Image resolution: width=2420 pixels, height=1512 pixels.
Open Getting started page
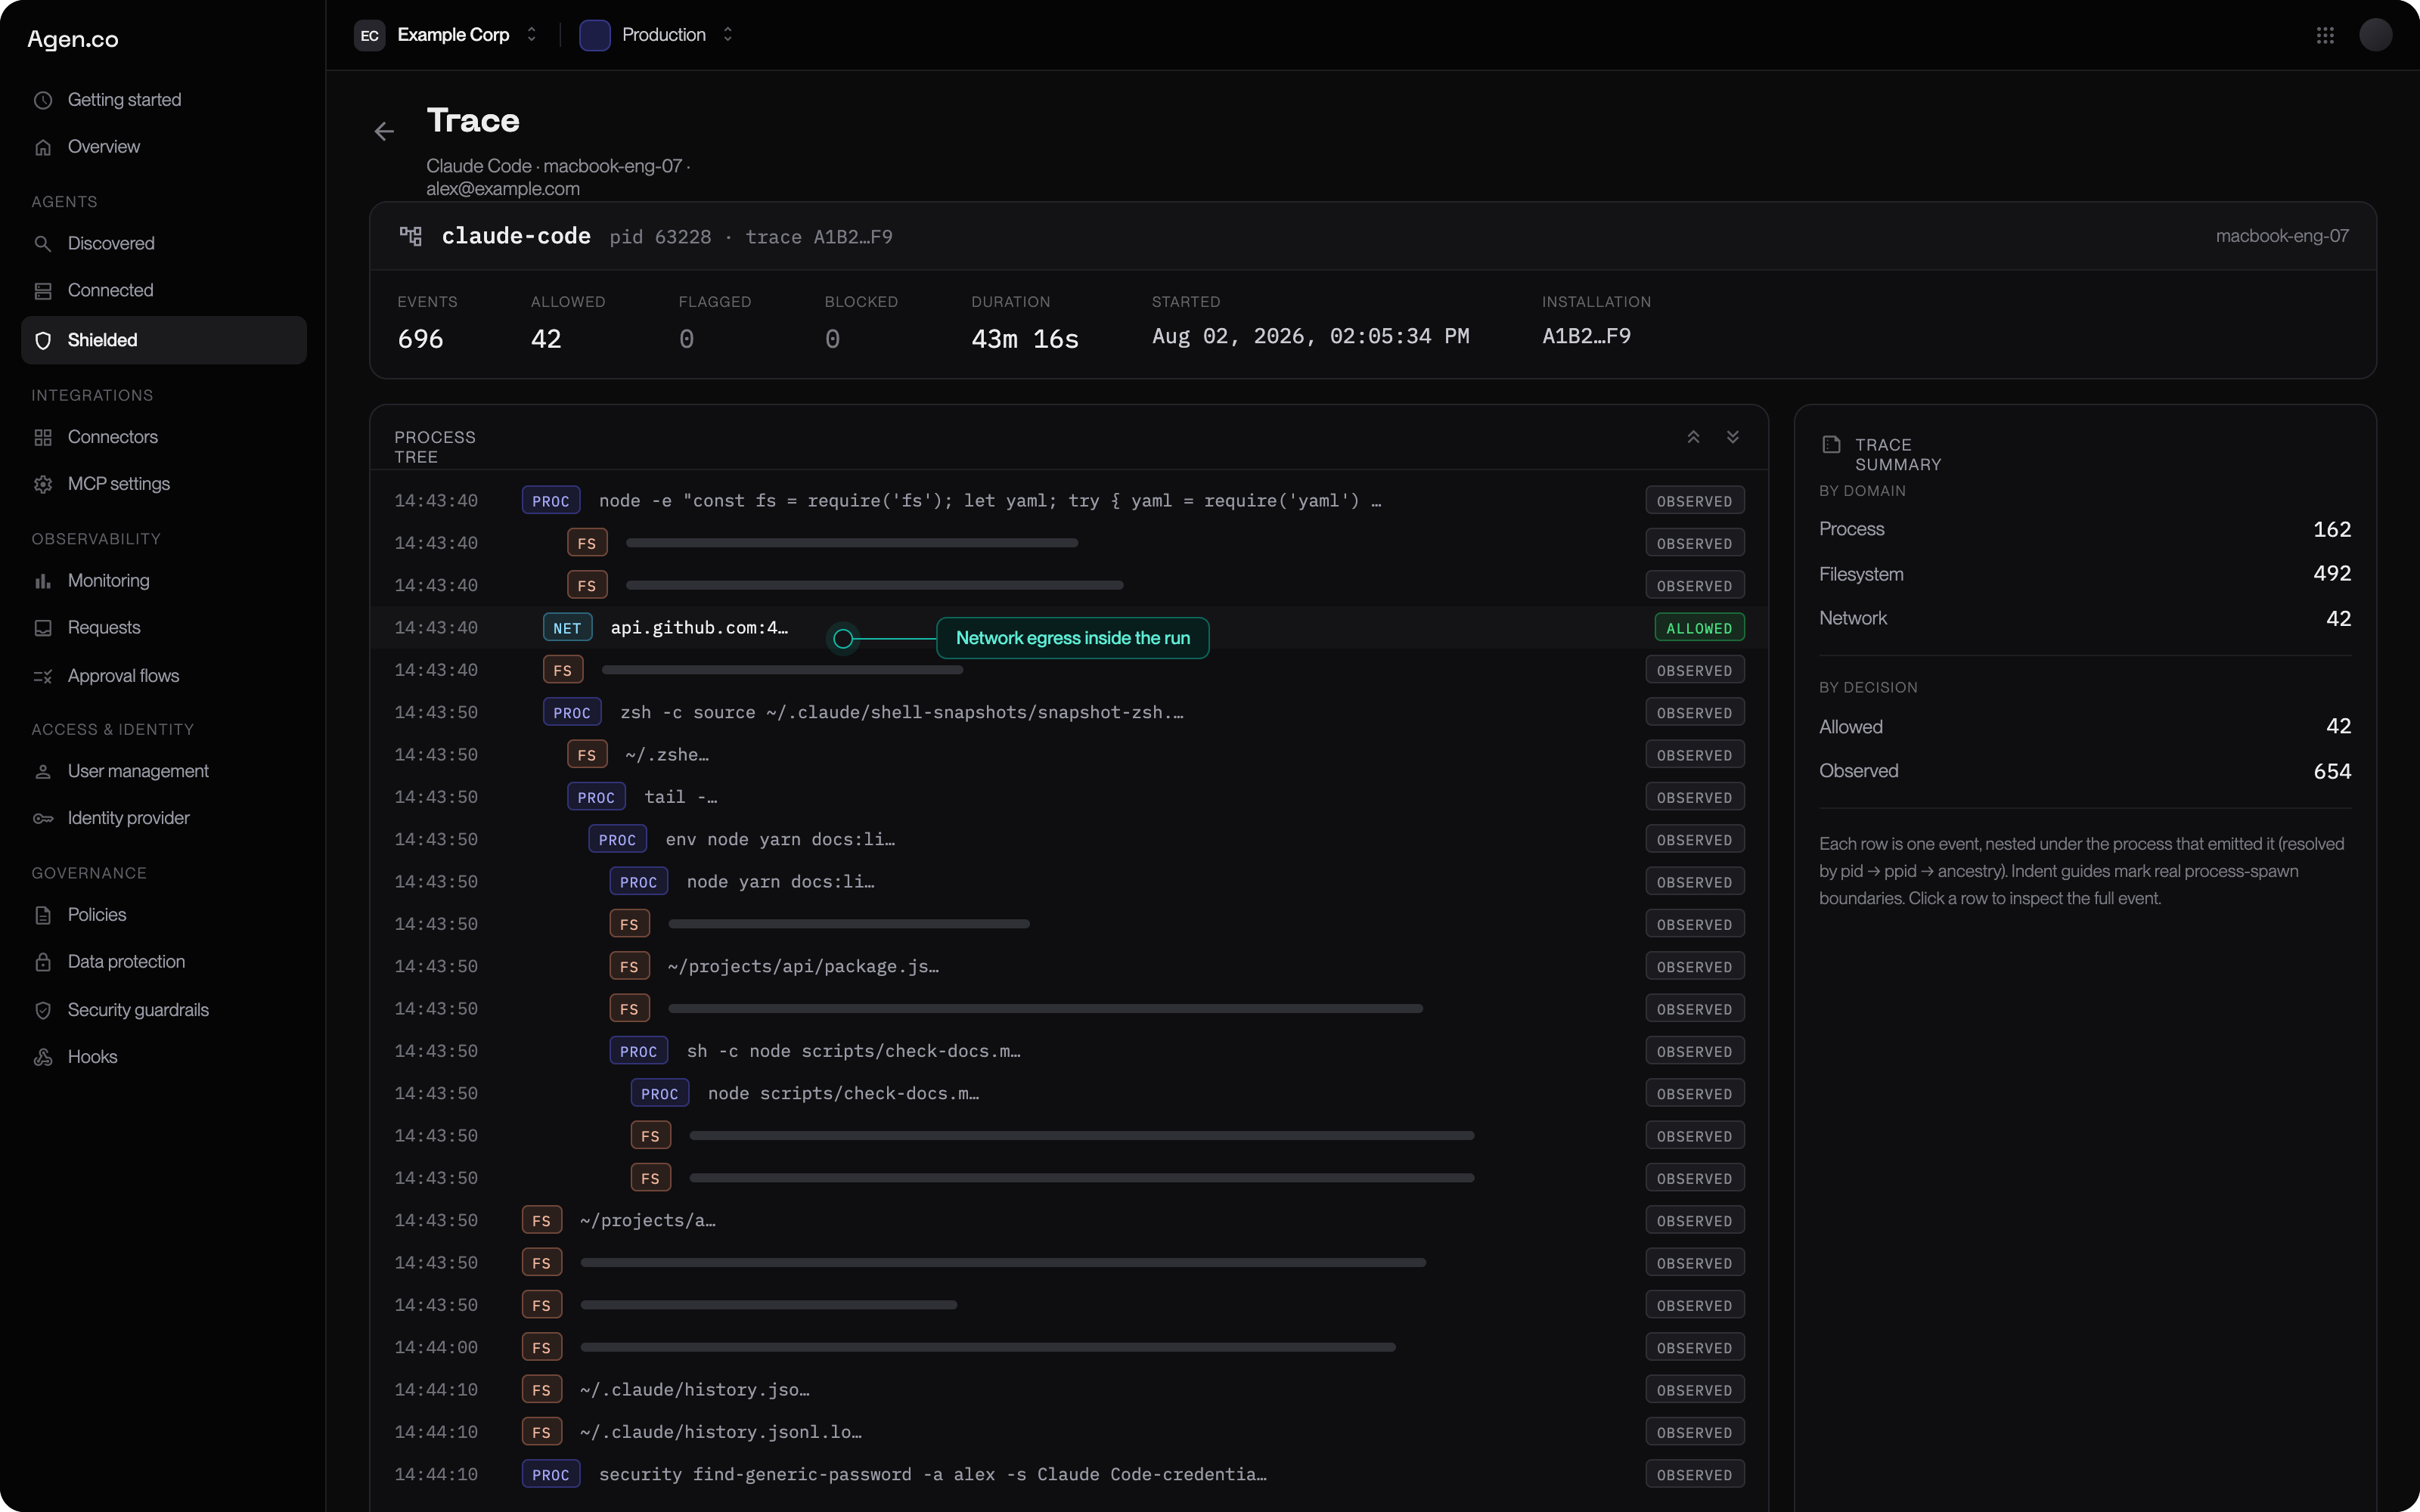point(125,100)
